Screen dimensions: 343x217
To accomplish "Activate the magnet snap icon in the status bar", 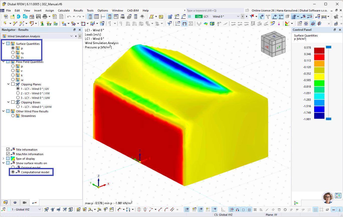I will (237, 210).
